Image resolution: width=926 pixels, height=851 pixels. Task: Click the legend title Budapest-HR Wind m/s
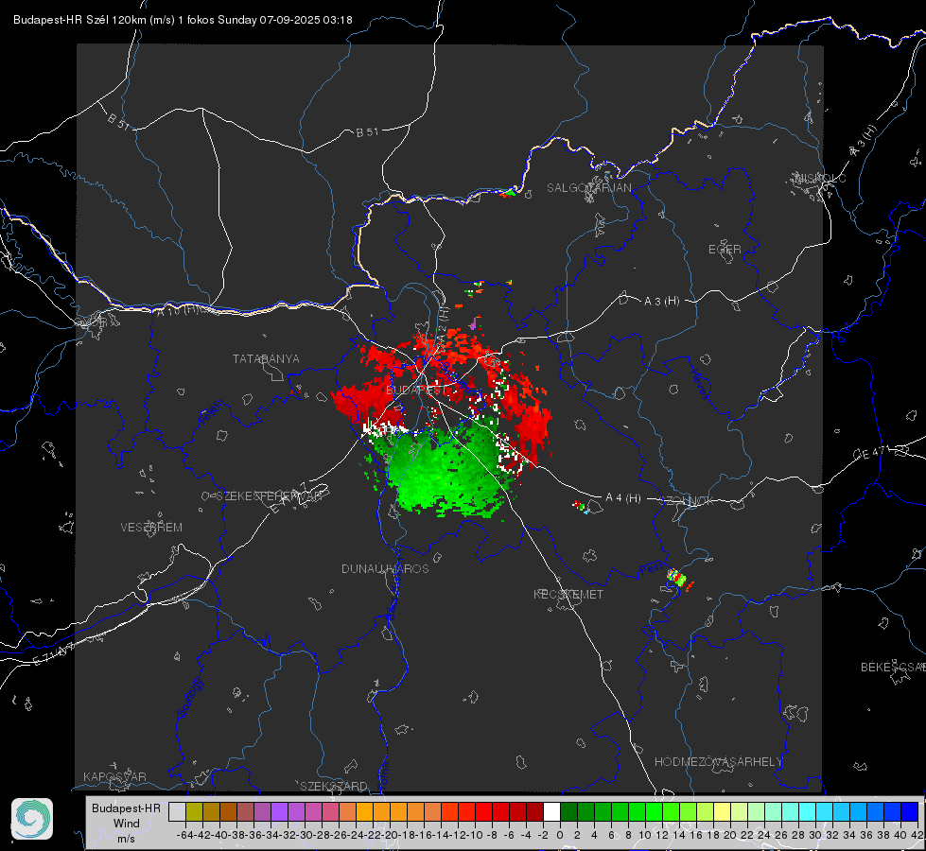(x=127, y=824)
